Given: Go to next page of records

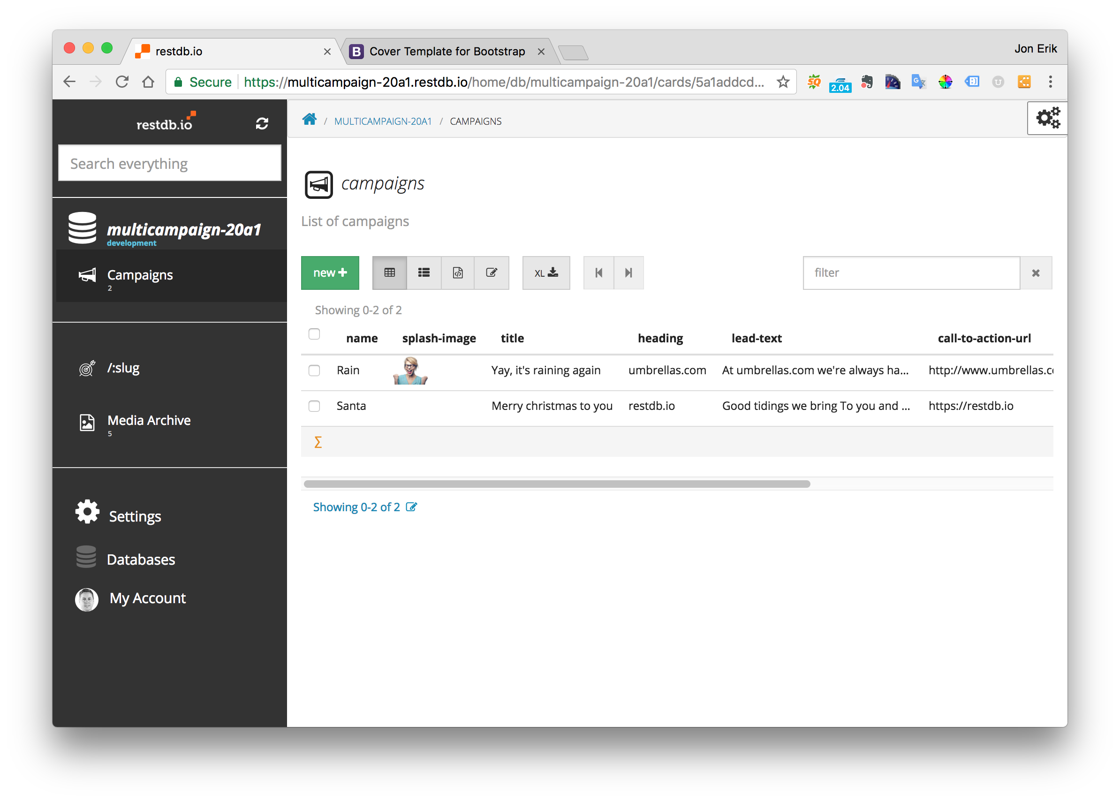Looking at the screenshot, I should pyautogui.click(x=628, y=272).
